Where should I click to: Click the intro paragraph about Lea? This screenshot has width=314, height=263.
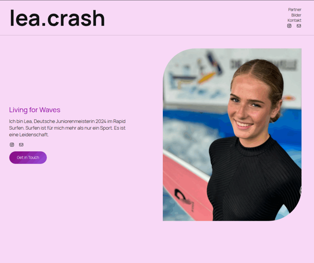[x=67, y=128]
